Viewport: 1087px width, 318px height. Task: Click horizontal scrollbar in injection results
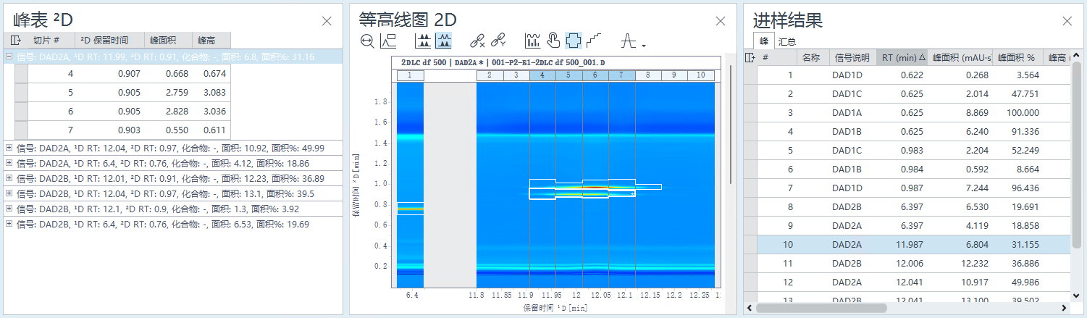click(x=822, y=307)
